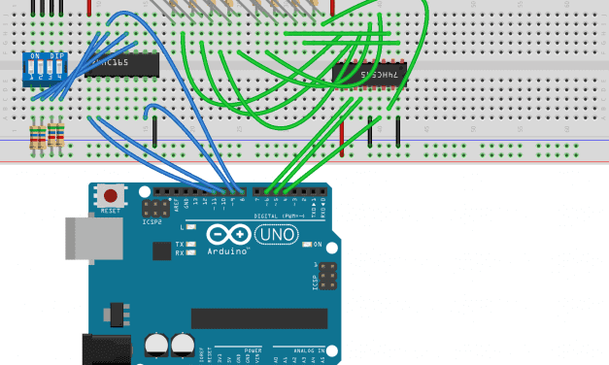The image size is (609, 365).
Task: Click the RX indicator LED
Action: click(x=190, y=252)
